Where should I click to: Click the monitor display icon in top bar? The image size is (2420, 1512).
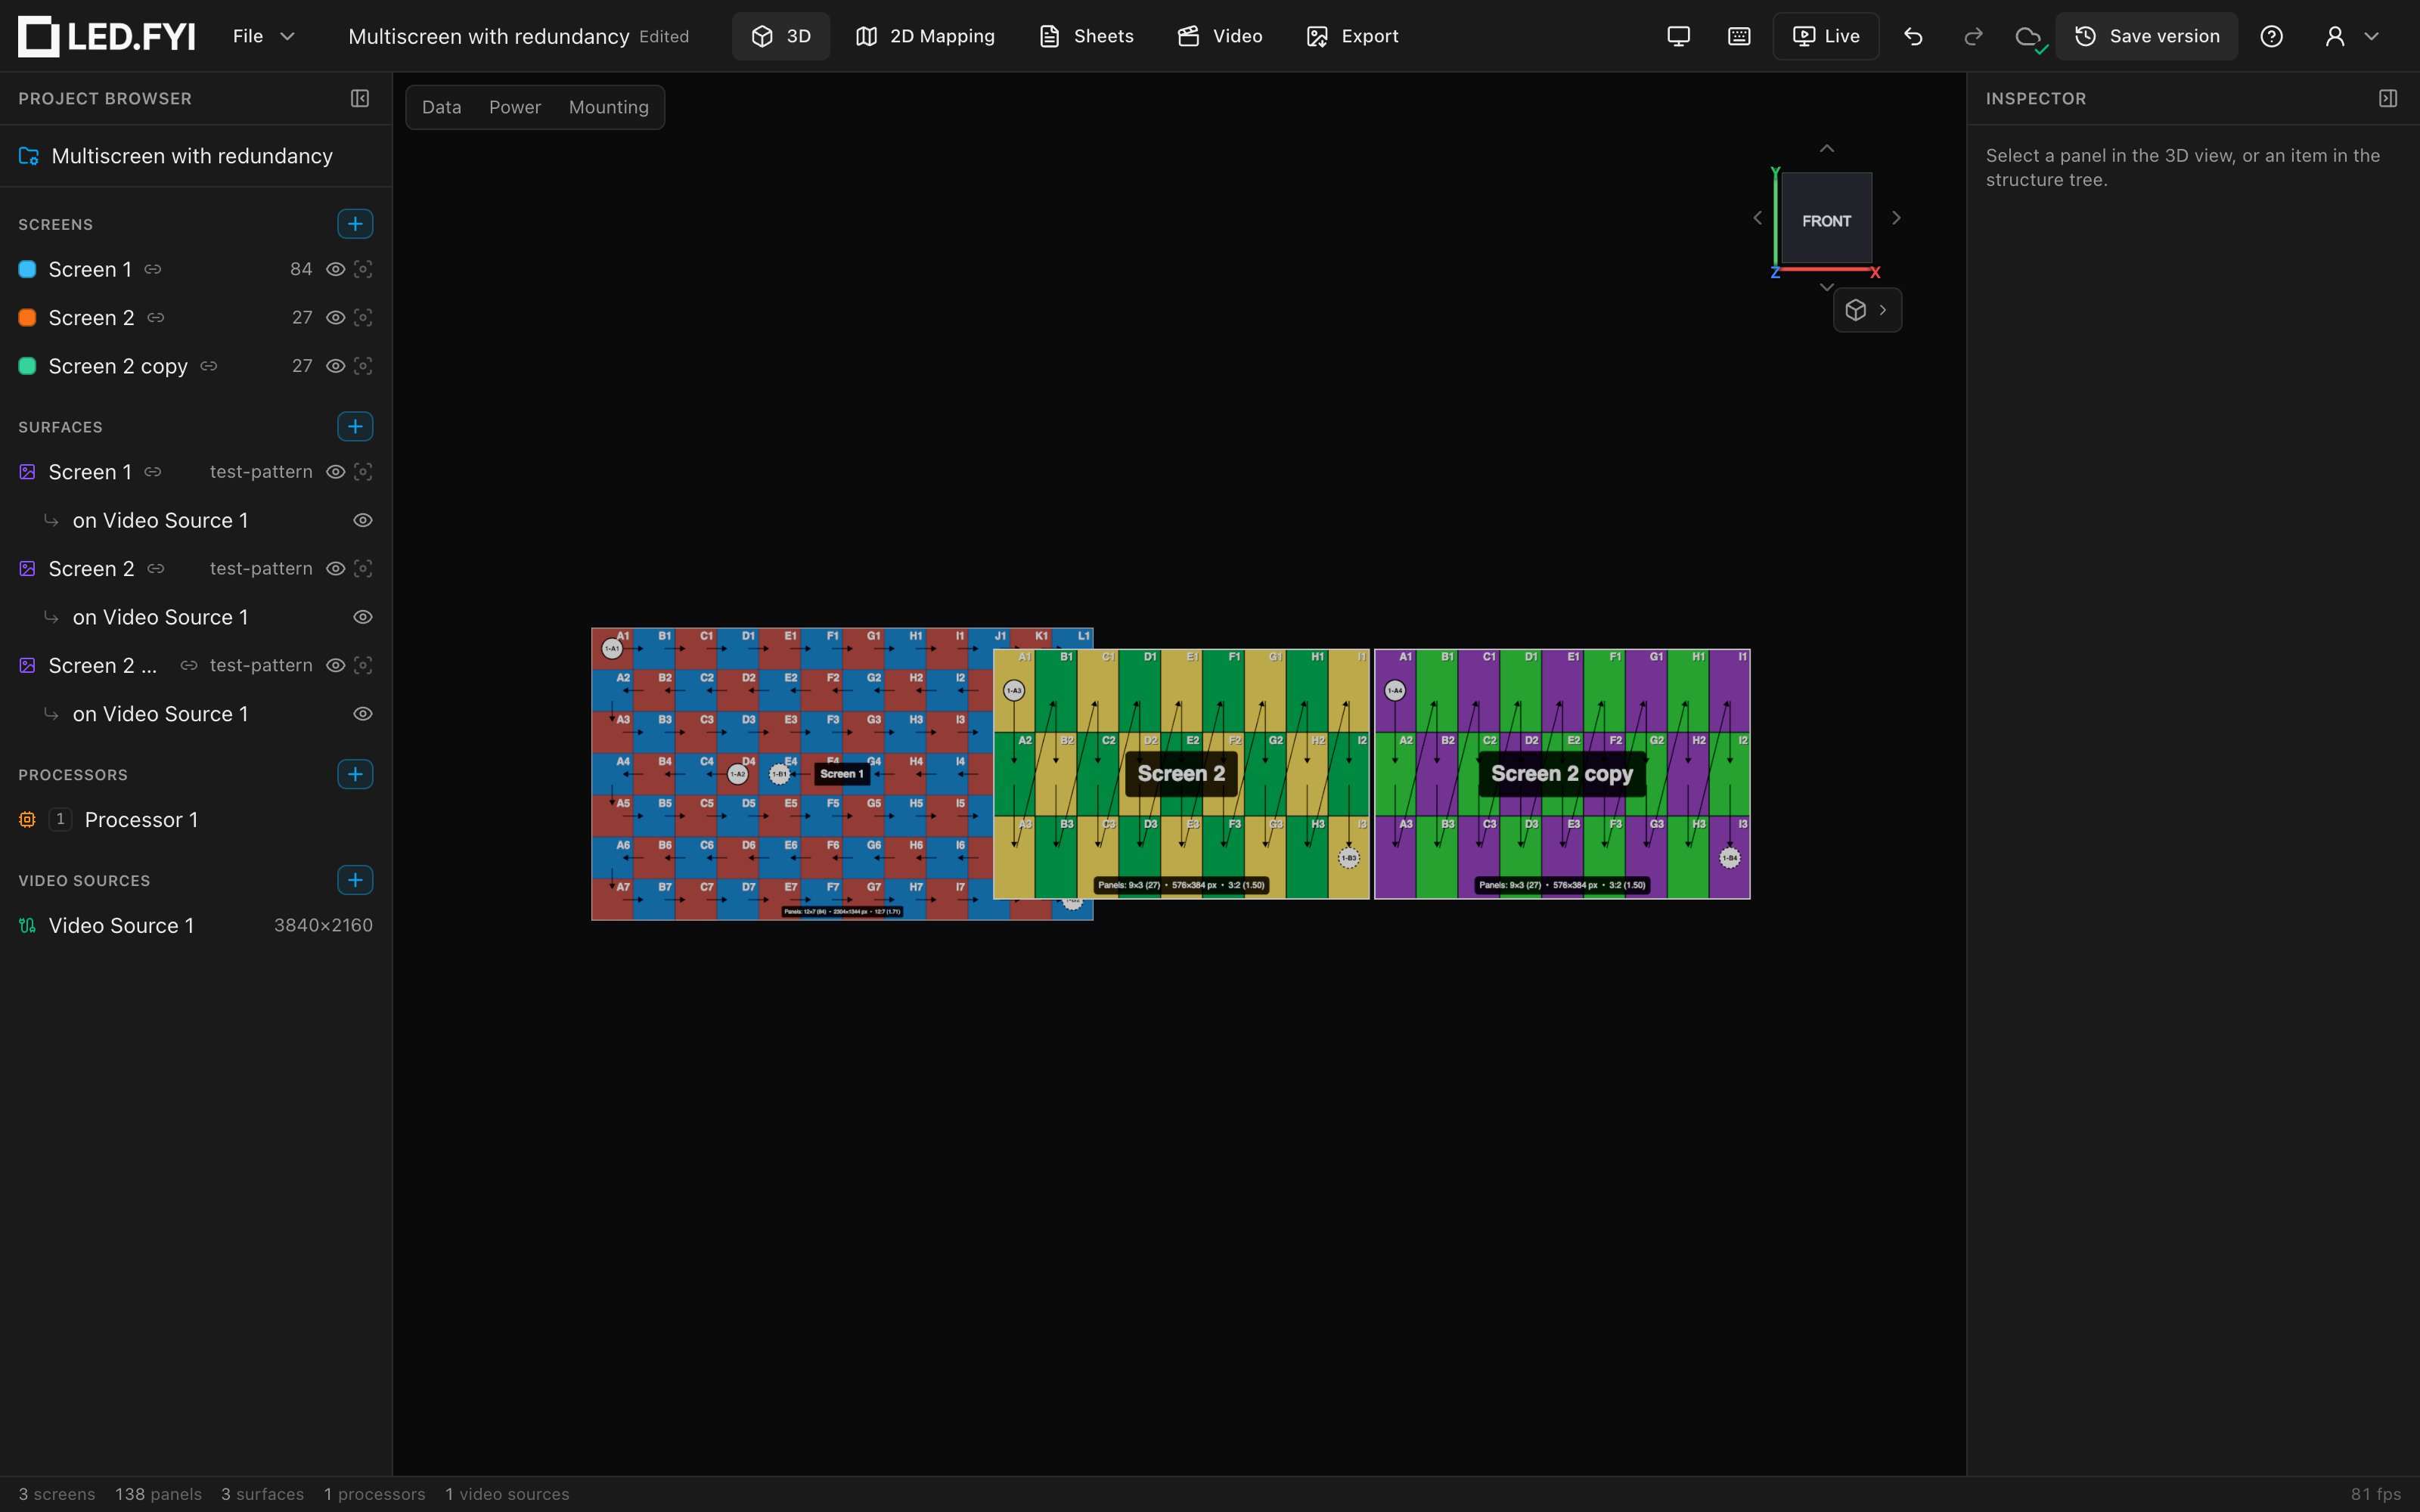(1678, 36)
